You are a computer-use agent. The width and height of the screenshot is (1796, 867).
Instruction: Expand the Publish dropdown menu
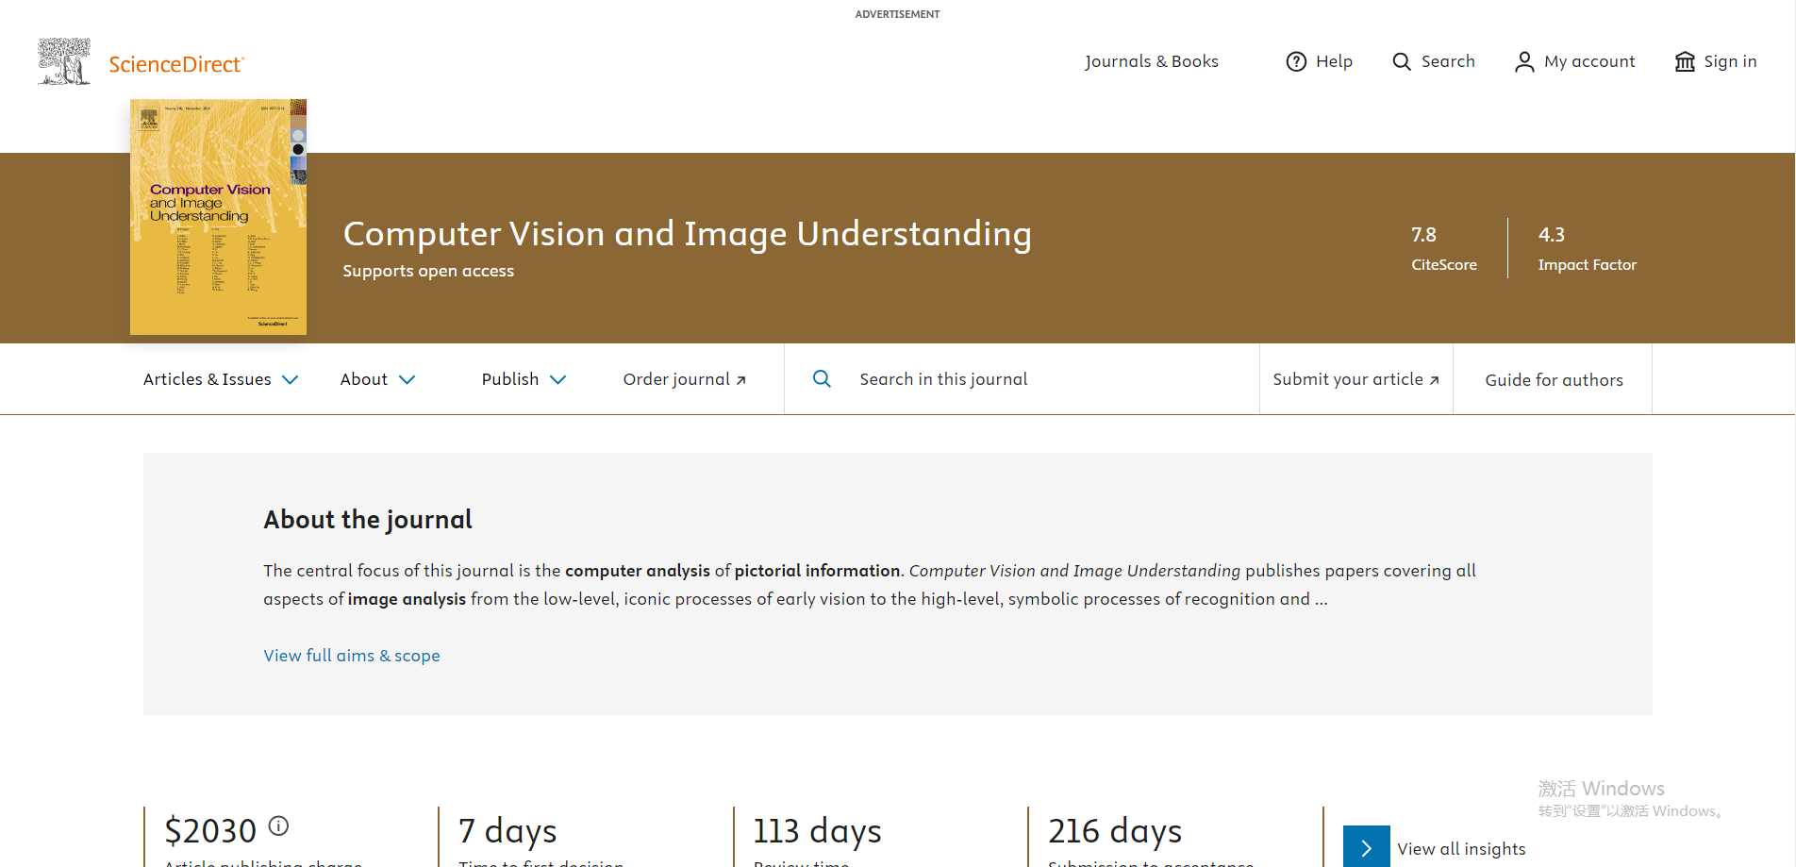click(x=524, y=379)
